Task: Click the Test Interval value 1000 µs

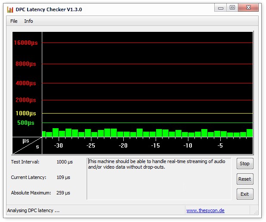Action: click(65, 162)
